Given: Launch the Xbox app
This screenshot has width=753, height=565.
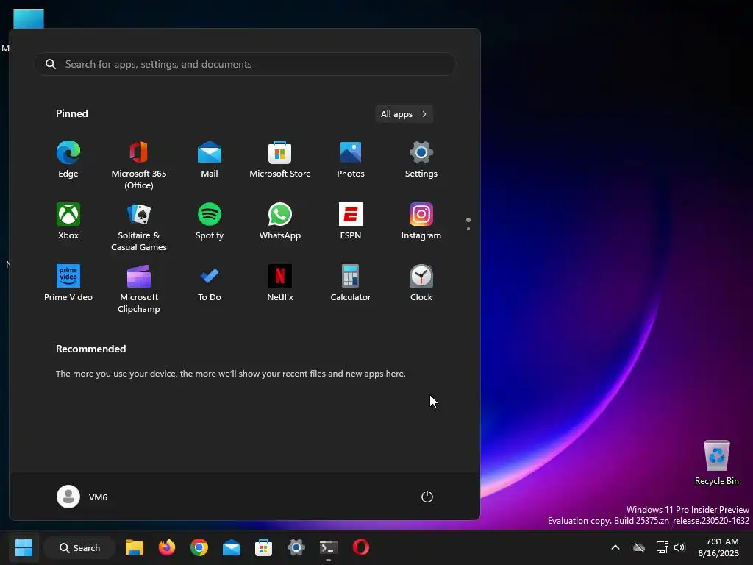Looking at the screenshot, I should pos(68,221).
